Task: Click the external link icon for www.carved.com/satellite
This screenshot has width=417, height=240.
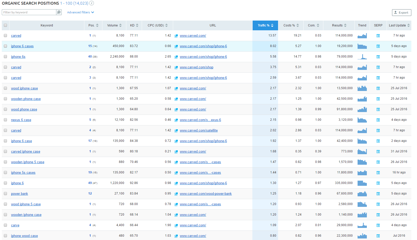Action: tap(176, 131)
